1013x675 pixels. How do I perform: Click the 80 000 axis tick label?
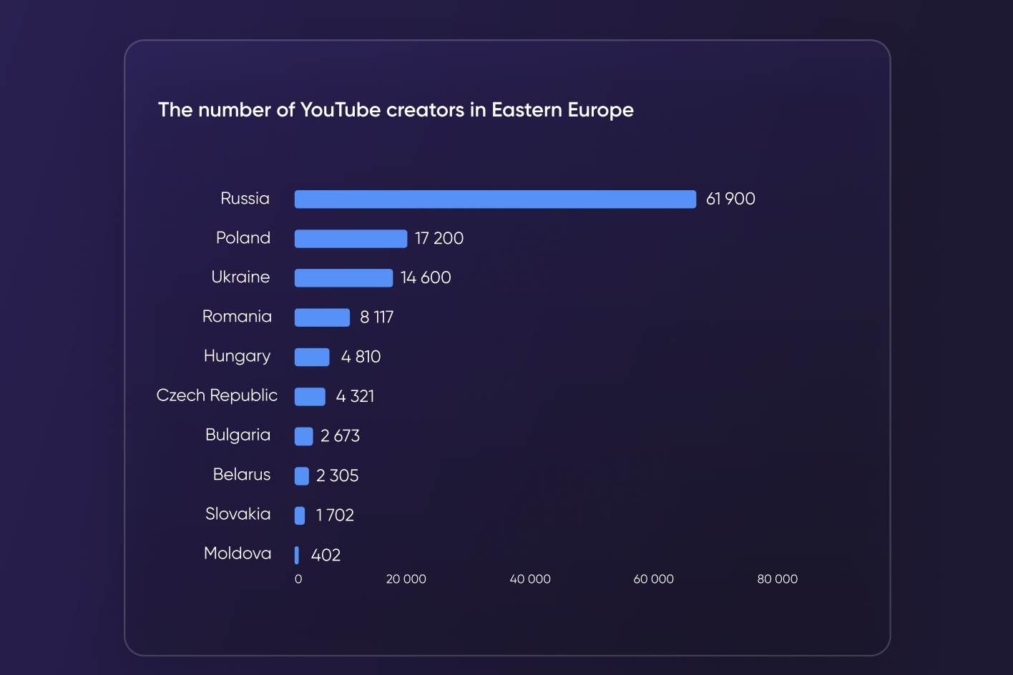(x=778, y=579)
